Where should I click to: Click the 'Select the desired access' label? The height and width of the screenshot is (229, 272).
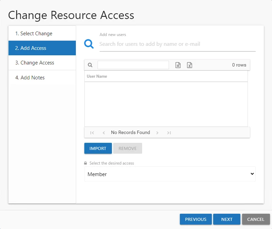pos(112,163)
